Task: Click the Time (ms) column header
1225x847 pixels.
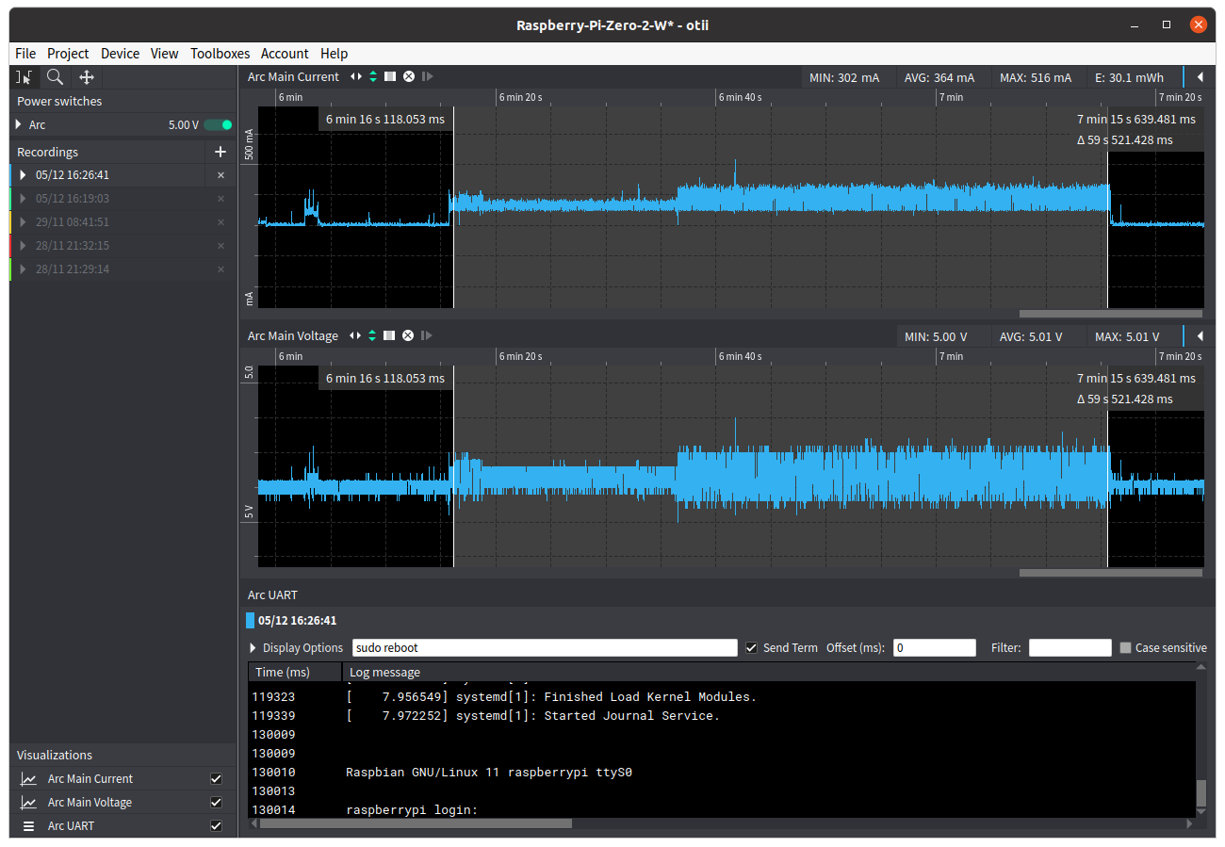Action: pos(295,672)
